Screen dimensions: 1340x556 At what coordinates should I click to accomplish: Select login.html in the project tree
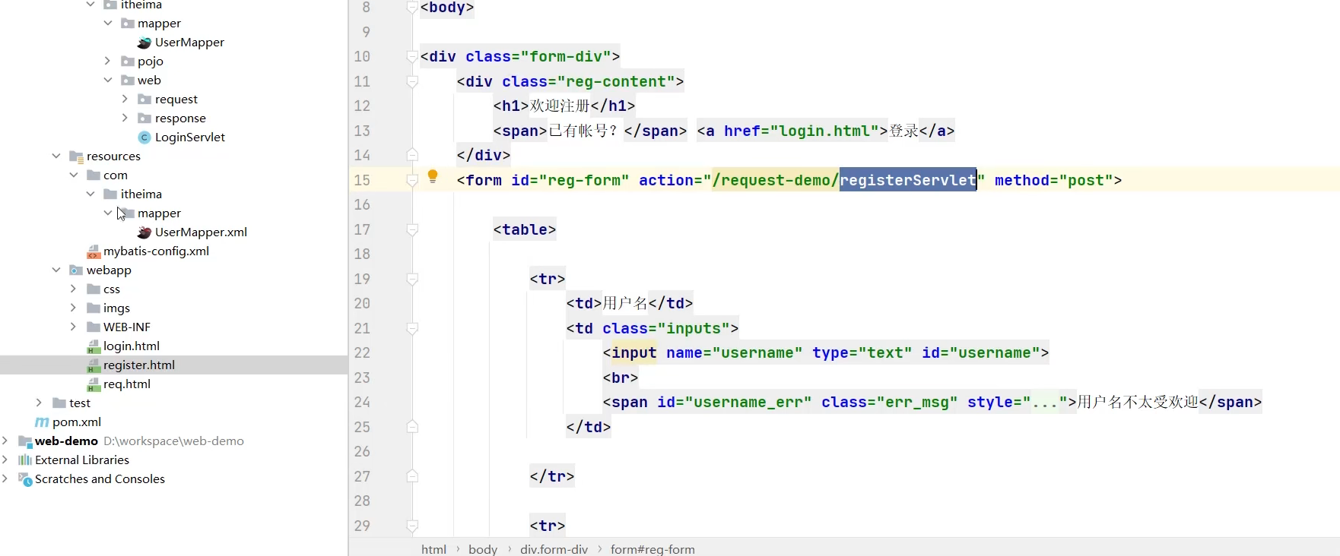click(132, 346)
